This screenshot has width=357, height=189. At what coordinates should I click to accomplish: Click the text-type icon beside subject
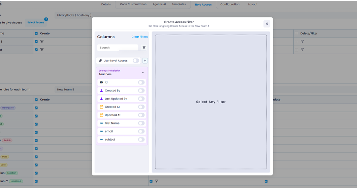[102, 140]
